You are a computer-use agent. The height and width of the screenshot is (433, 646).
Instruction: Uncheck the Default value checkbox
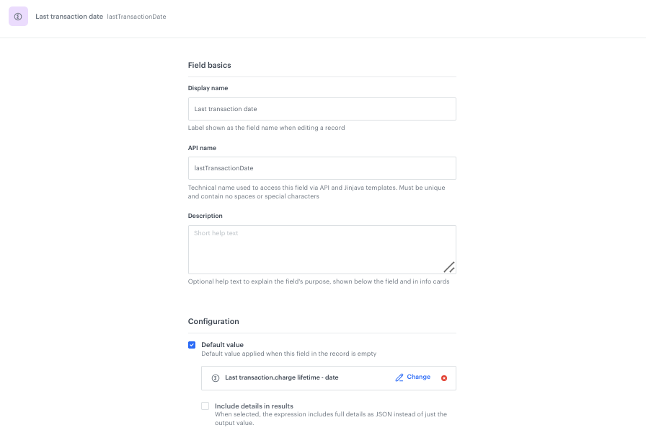click(192, 345)
